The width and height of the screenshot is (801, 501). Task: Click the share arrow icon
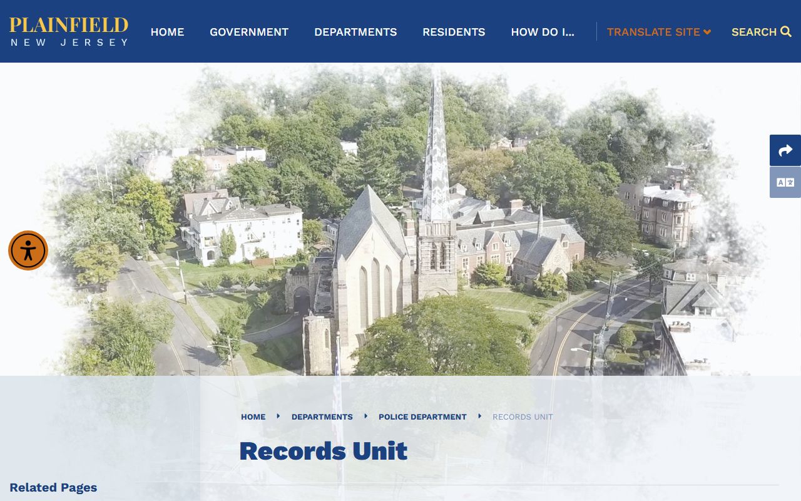click(785, 150)
